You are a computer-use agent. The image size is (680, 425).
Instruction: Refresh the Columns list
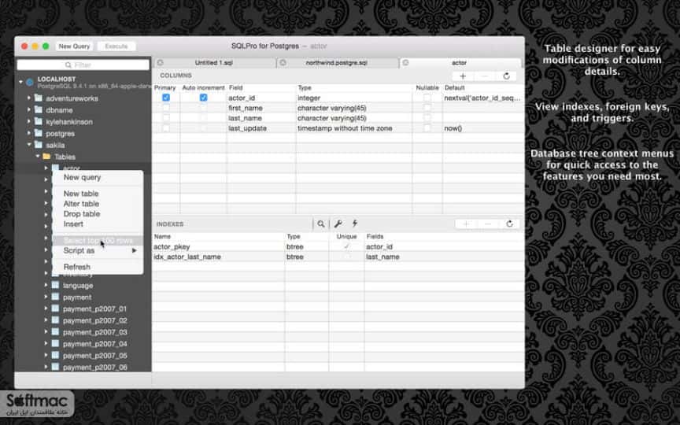(506, 76)
